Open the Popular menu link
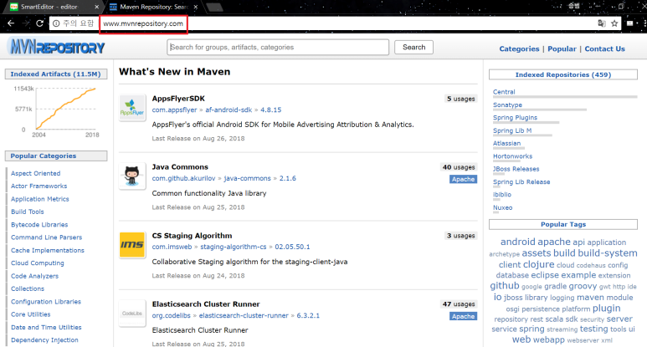 point(562,48)
